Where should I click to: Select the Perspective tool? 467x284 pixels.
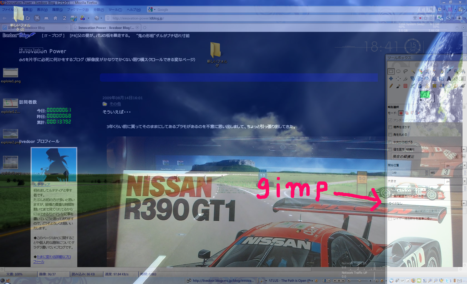(434, 79)
